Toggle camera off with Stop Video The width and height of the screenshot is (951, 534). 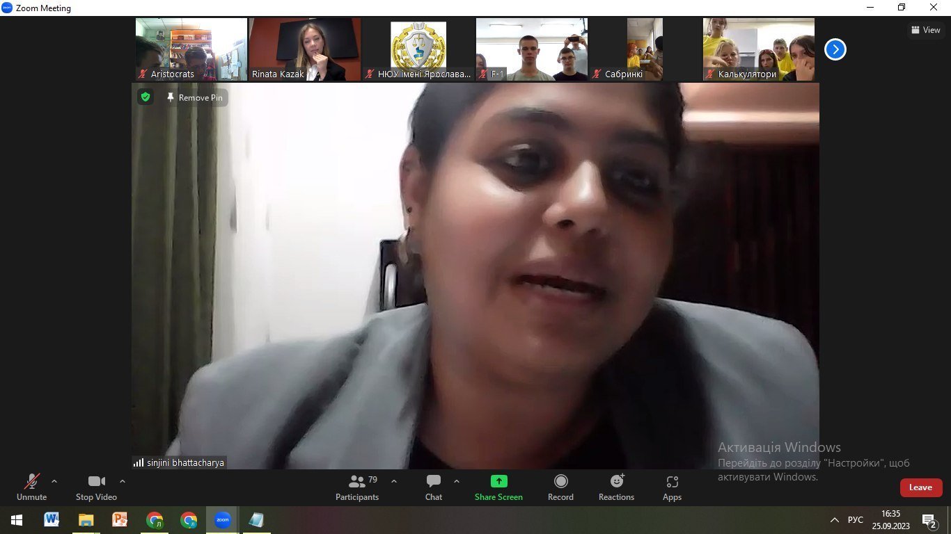96,487
